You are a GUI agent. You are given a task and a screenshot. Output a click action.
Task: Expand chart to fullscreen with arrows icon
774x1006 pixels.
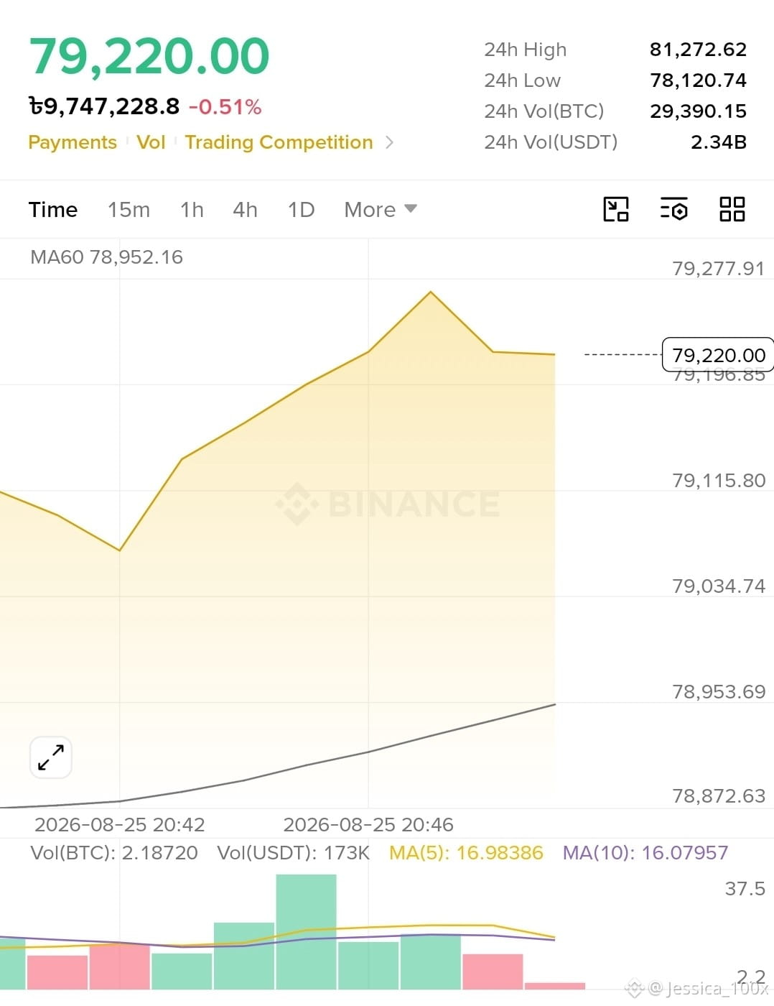50,757
